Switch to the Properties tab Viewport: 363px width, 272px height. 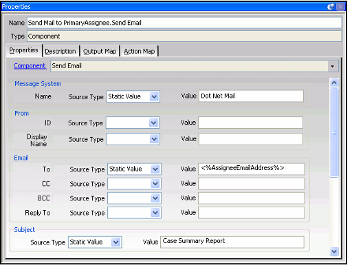[x=23, y=50]
